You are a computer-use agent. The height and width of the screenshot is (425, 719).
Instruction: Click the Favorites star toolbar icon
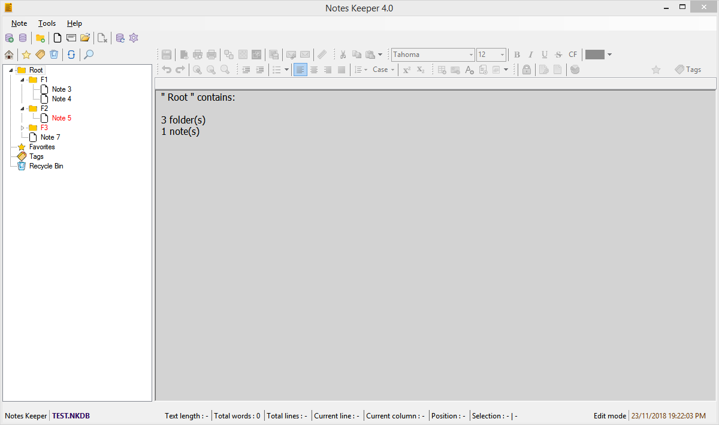click(26, 55)
